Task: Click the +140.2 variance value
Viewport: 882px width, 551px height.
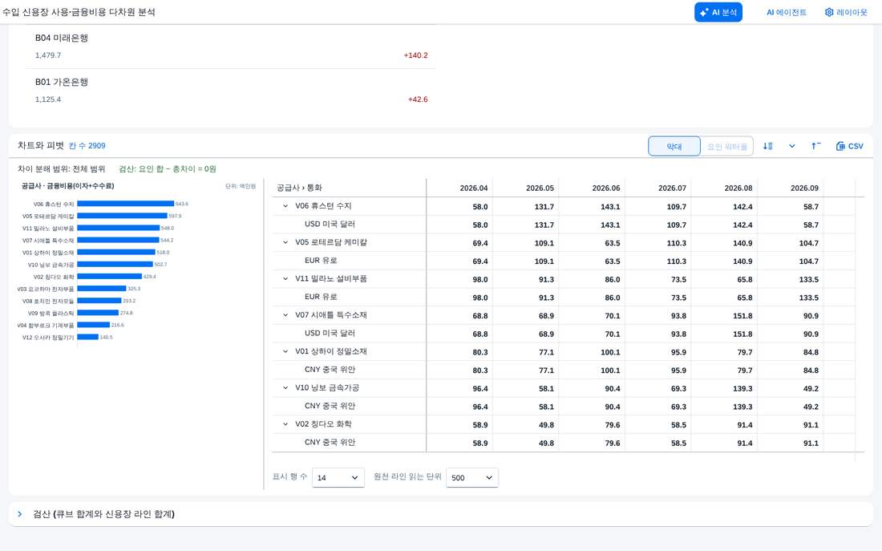Action: (x=415, y=55)
